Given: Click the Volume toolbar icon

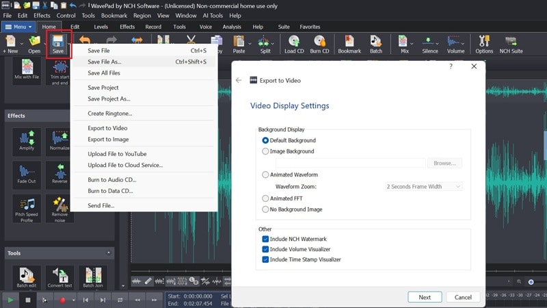Looking at the screenshot, I should 455,44.
